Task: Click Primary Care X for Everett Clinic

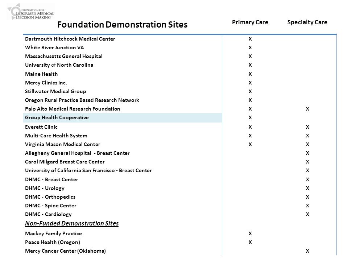Action: [x=250, y=127]
